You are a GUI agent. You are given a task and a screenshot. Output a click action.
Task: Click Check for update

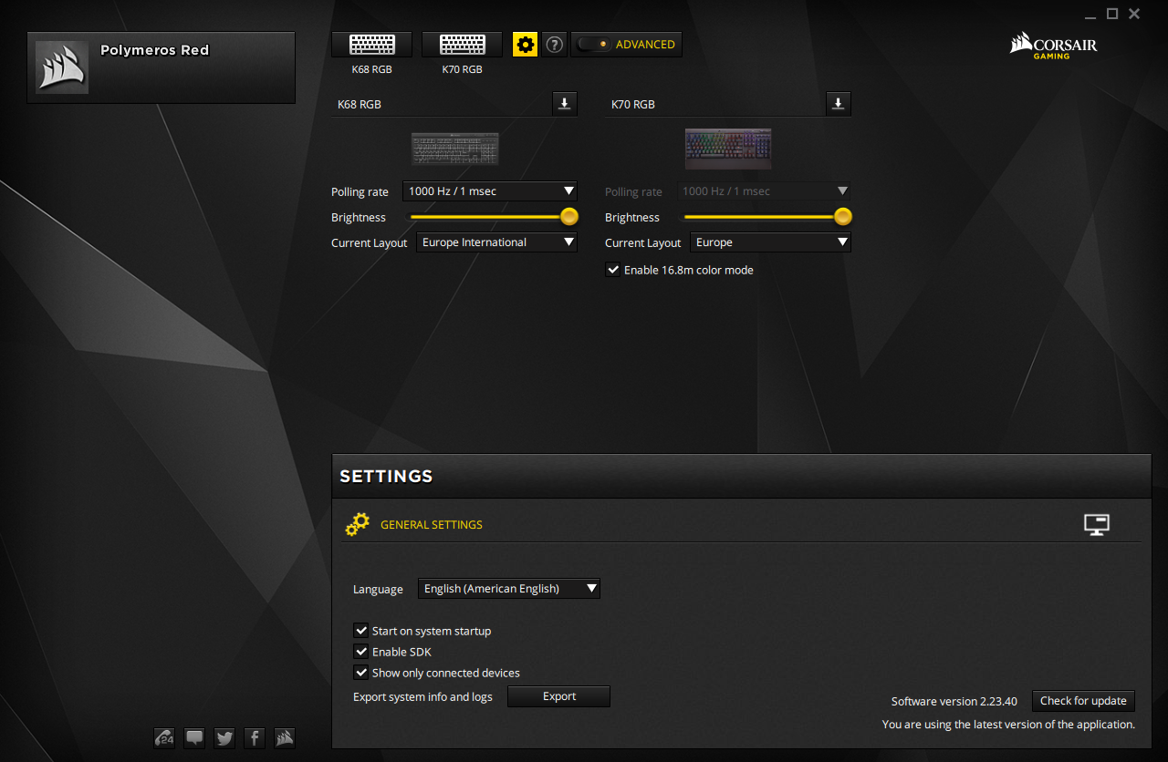[1083, 701]
